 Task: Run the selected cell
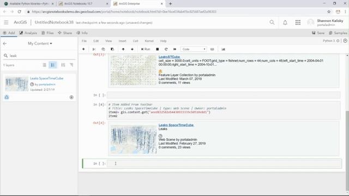(x=146, y=49)
